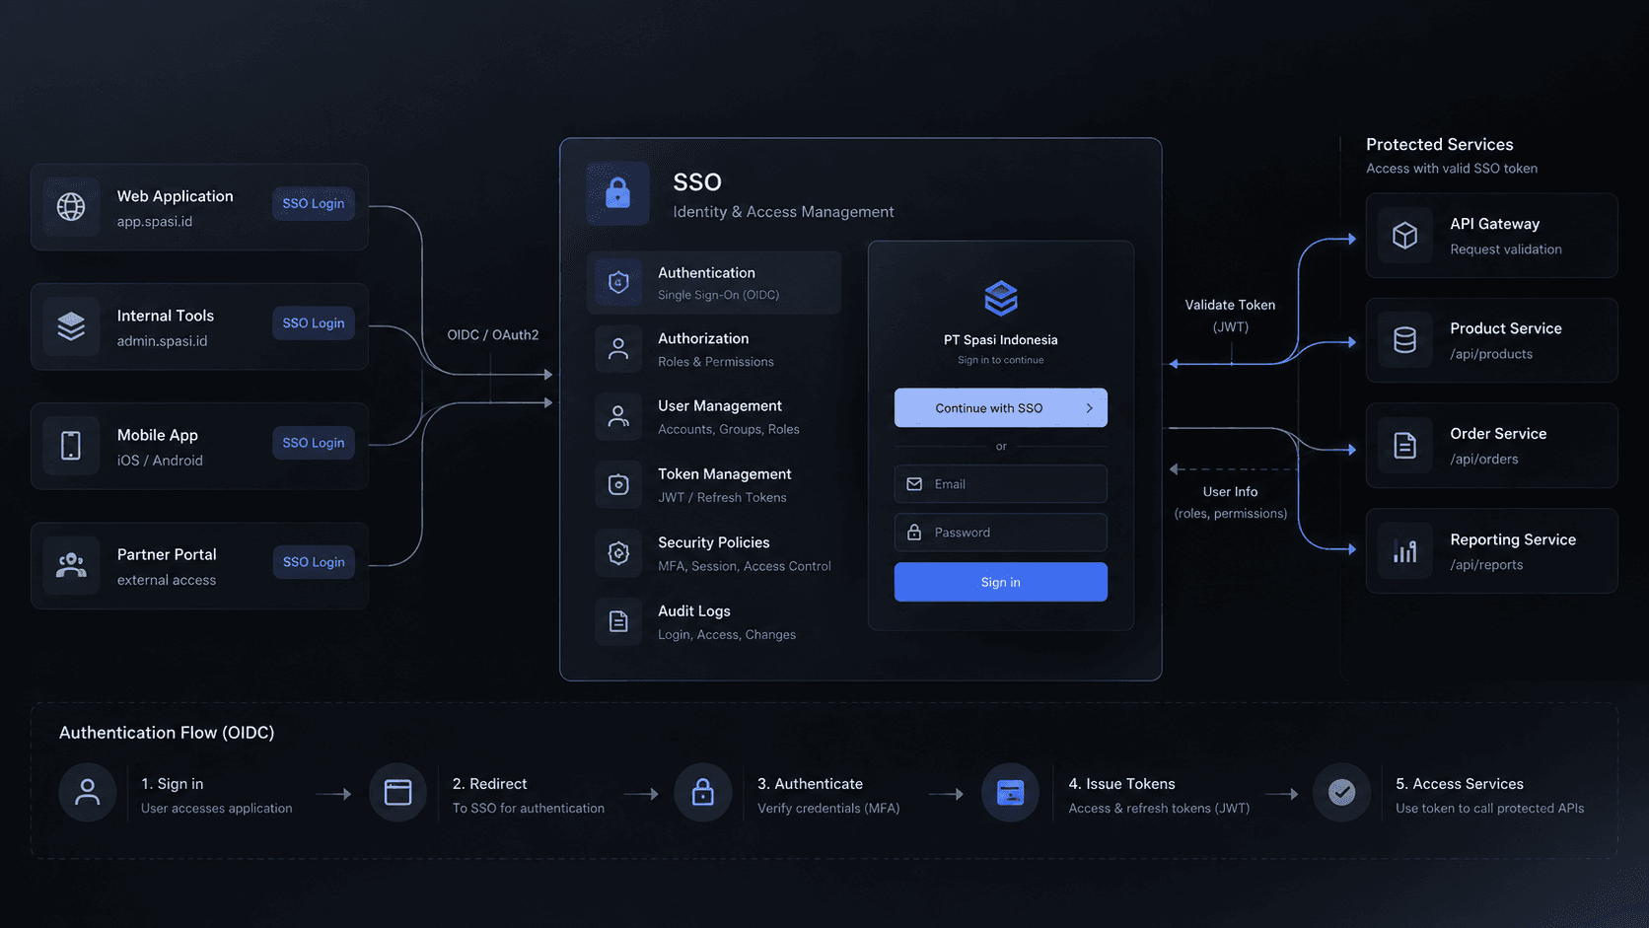
Task: Click the phone icon for Mobile App
Action: click(x=71, y=446)
